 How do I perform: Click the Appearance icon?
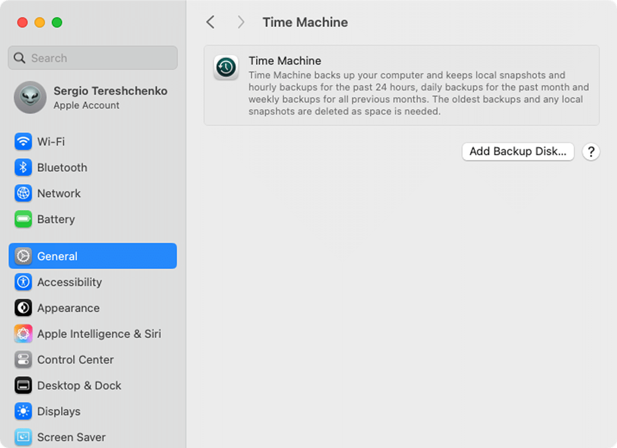[x=23, y=308]
